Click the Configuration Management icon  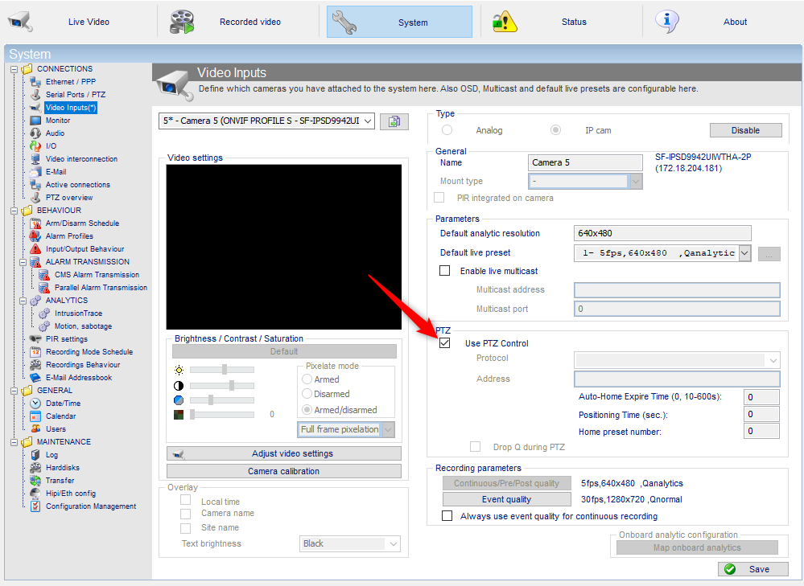coord(35,506)
